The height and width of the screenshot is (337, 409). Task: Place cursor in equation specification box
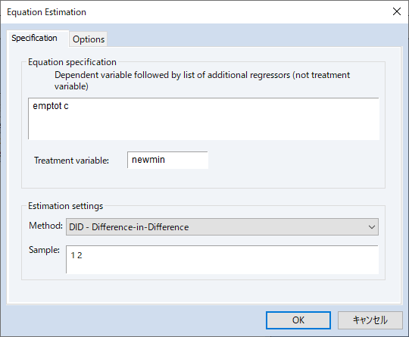[204, 119]
